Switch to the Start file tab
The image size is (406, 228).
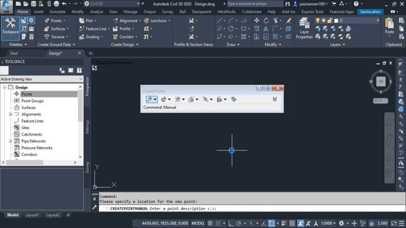pos(14,53)
